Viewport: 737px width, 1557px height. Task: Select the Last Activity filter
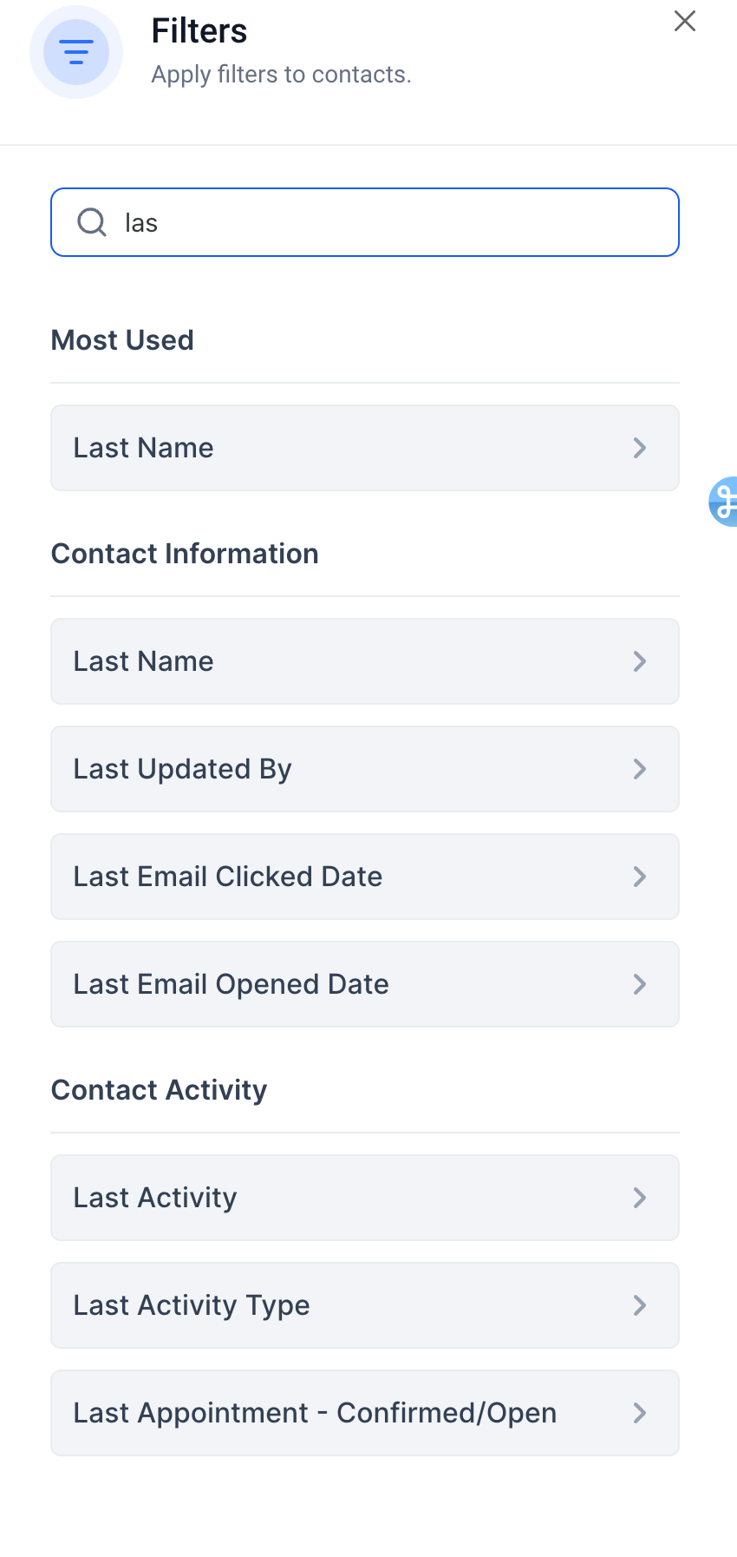(347, 1198)
